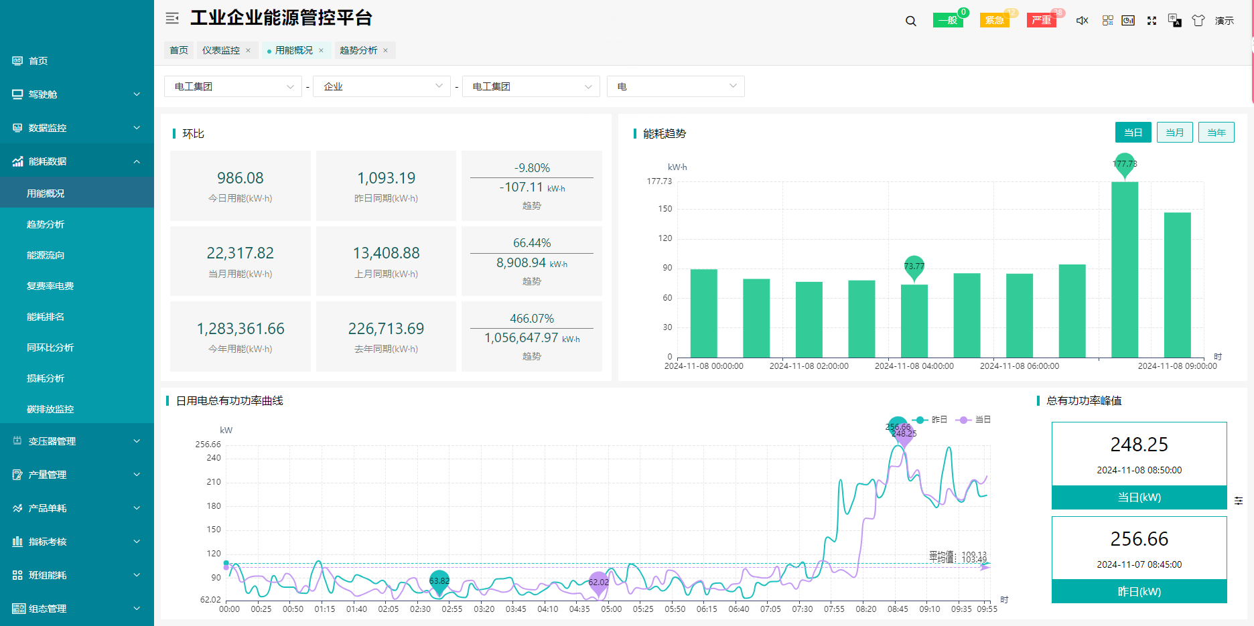Image resolution: width=1254 pixels, height=626 pixels.
Task: Open the 电 energy type dropdown
Action: pos(676,86)
